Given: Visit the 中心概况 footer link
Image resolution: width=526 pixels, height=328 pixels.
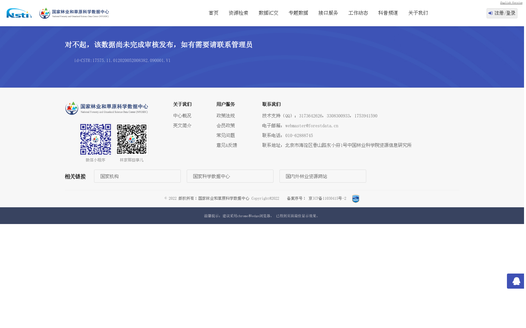Looking at the screenshot, I should [182, 115].
